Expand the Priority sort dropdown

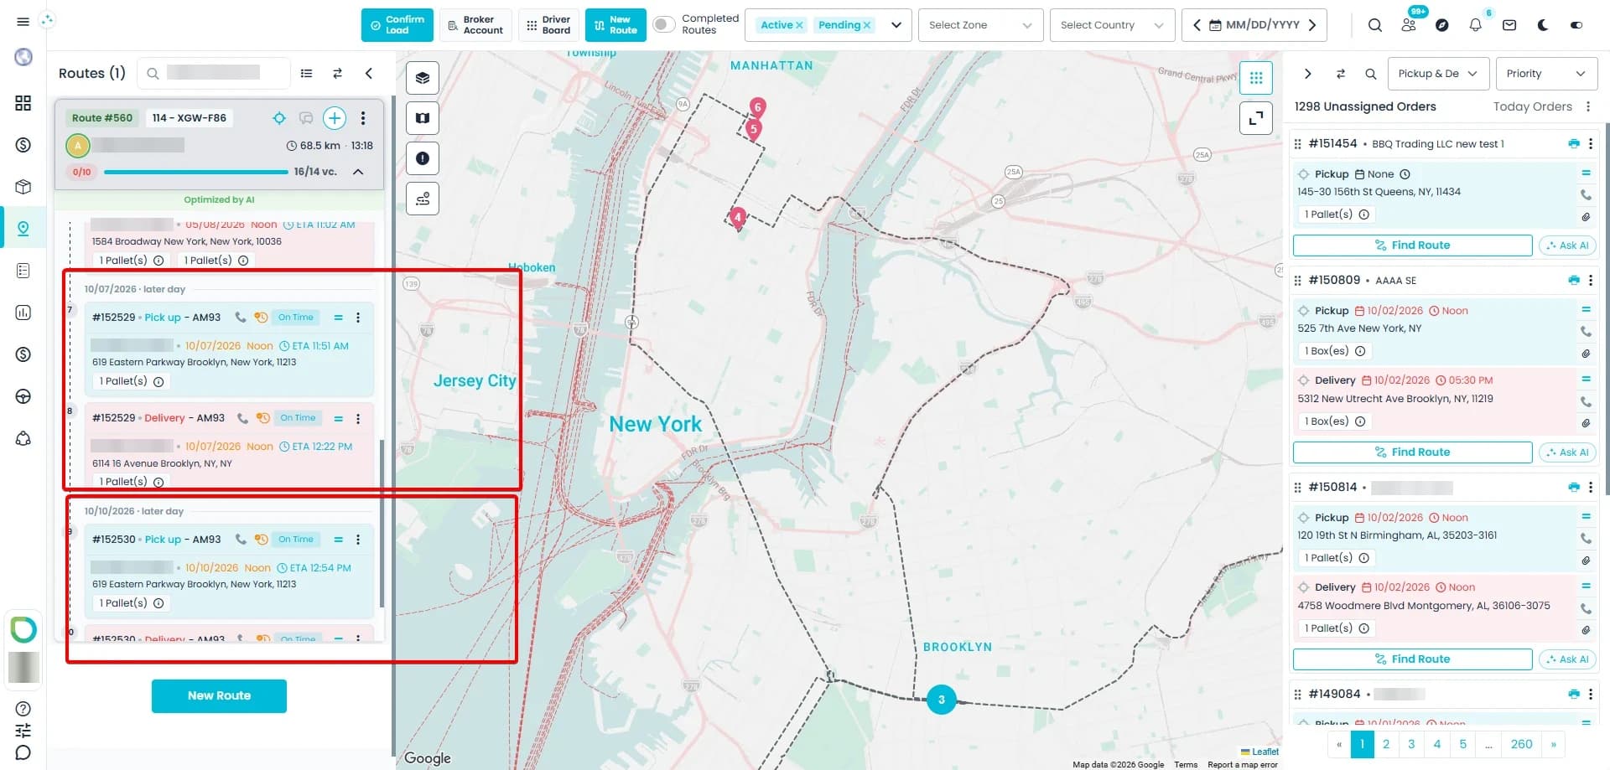(1546, 74)
